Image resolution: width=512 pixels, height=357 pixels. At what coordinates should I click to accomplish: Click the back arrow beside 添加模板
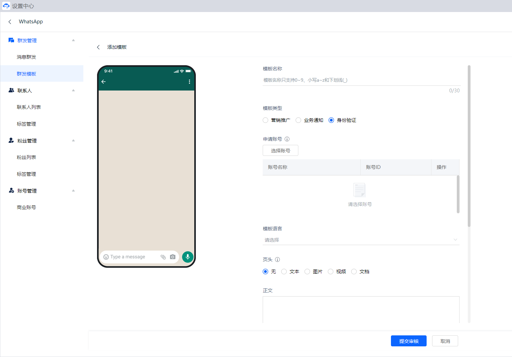[98, 47]
